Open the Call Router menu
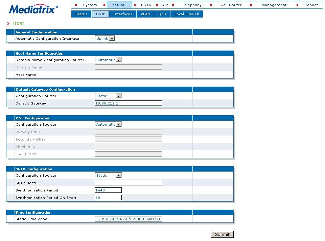 click(x=231, y=5)
